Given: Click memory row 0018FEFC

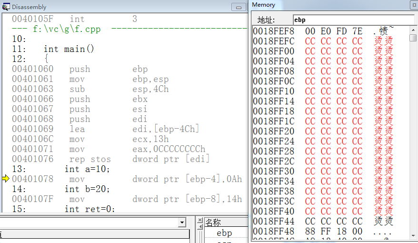Looking at the screenshot, I should coord(323,41).
